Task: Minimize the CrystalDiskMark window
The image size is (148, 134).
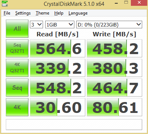Action: [116, 3]
